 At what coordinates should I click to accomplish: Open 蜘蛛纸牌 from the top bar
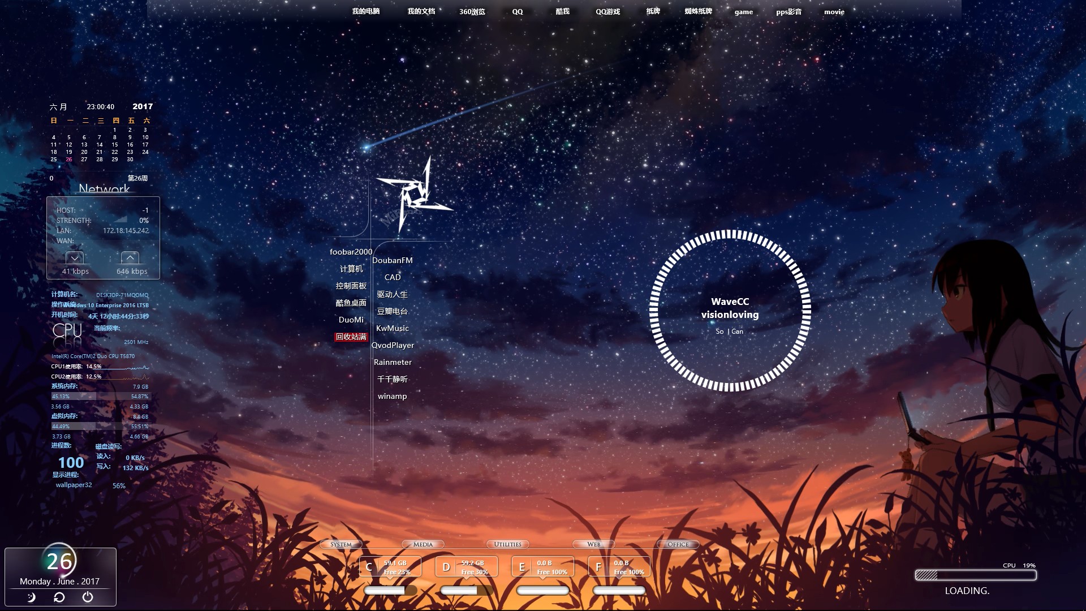click(x=699, y=11)
